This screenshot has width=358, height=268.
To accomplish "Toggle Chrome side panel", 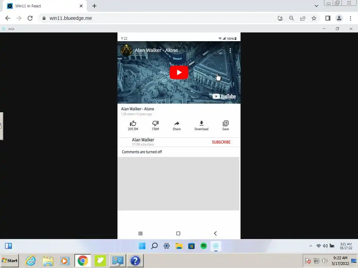I will (x=328, y=18).
